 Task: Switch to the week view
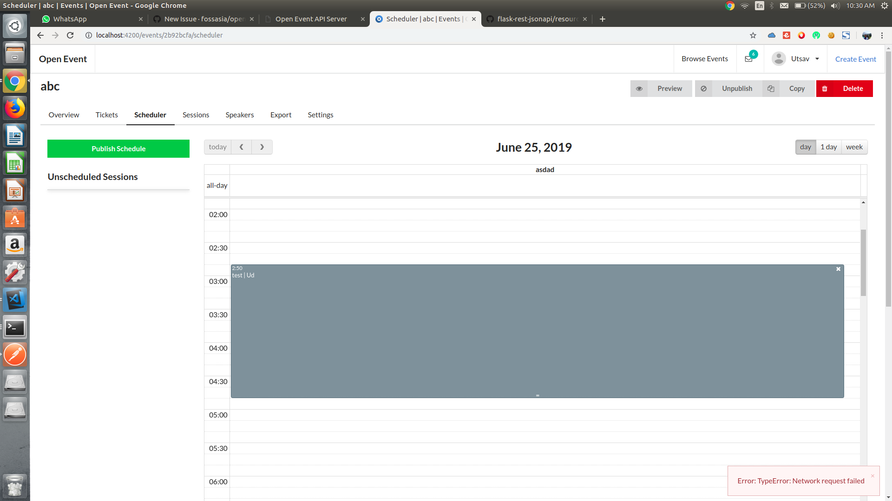click(x=854, y=147)
